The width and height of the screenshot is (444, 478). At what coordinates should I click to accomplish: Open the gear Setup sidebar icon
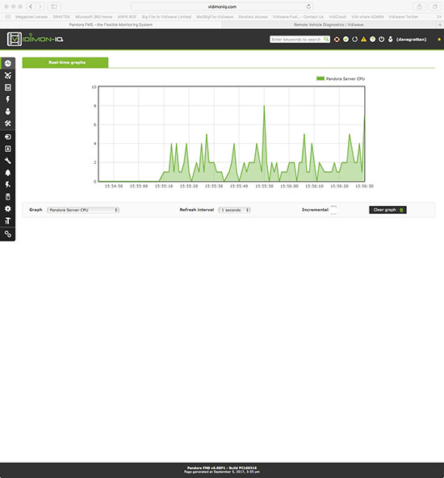point(8,208)
